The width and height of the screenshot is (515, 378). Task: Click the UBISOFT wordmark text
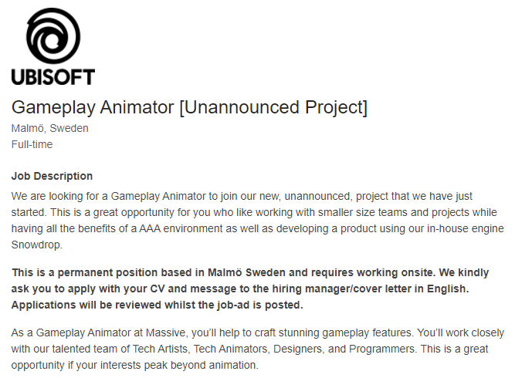click(53, 77)
